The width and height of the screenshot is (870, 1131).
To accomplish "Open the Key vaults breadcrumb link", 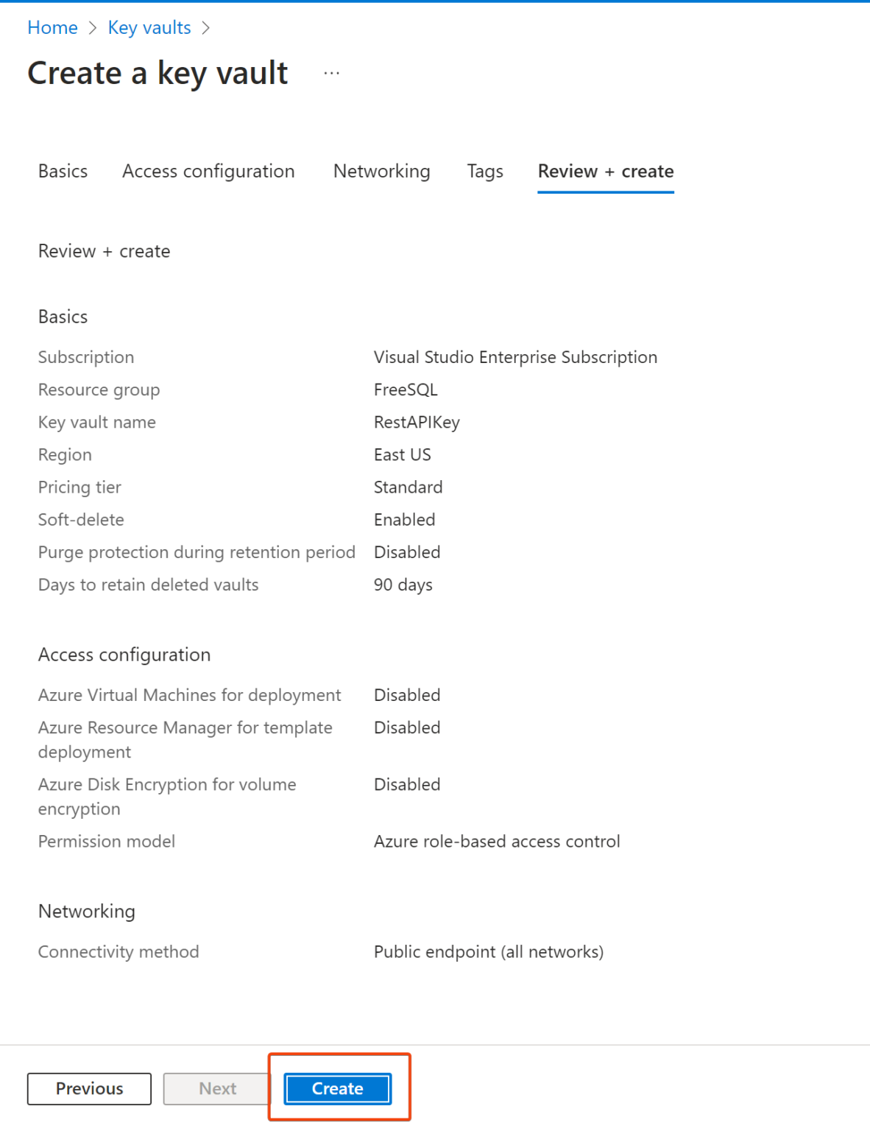I will (x=149, y=27).
